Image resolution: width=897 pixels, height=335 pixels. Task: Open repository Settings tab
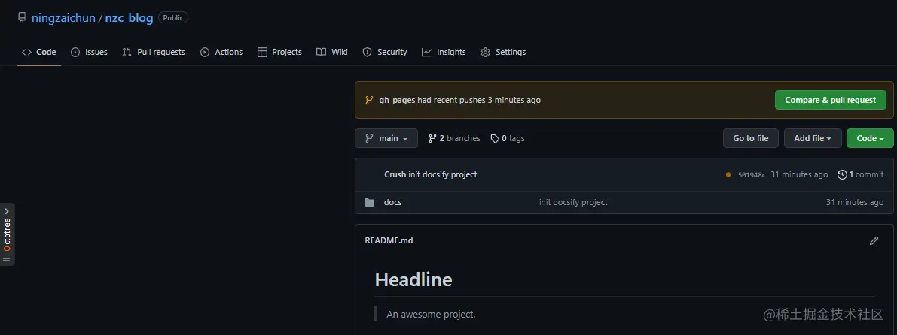click(x=503, y=52)
